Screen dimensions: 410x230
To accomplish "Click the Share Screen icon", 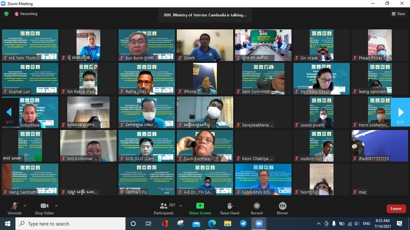I will click(x=200, y=206).
